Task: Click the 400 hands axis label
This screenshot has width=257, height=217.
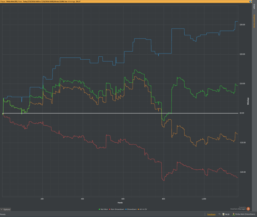Action: tap(83, 199)
